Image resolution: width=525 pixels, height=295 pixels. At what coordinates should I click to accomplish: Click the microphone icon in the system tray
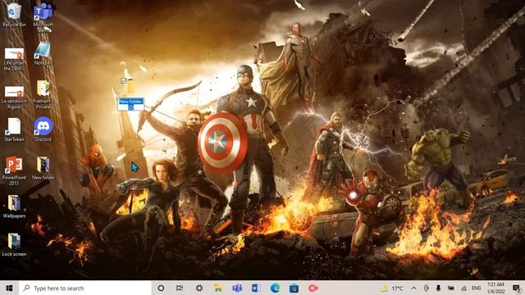[x=438, y=288]
